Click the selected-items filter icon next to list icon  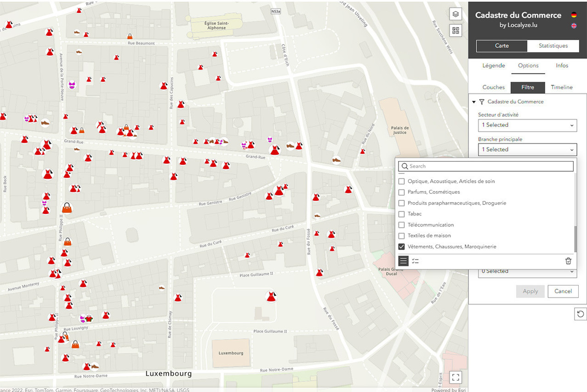pyautogui.click(x=416, y=261)
